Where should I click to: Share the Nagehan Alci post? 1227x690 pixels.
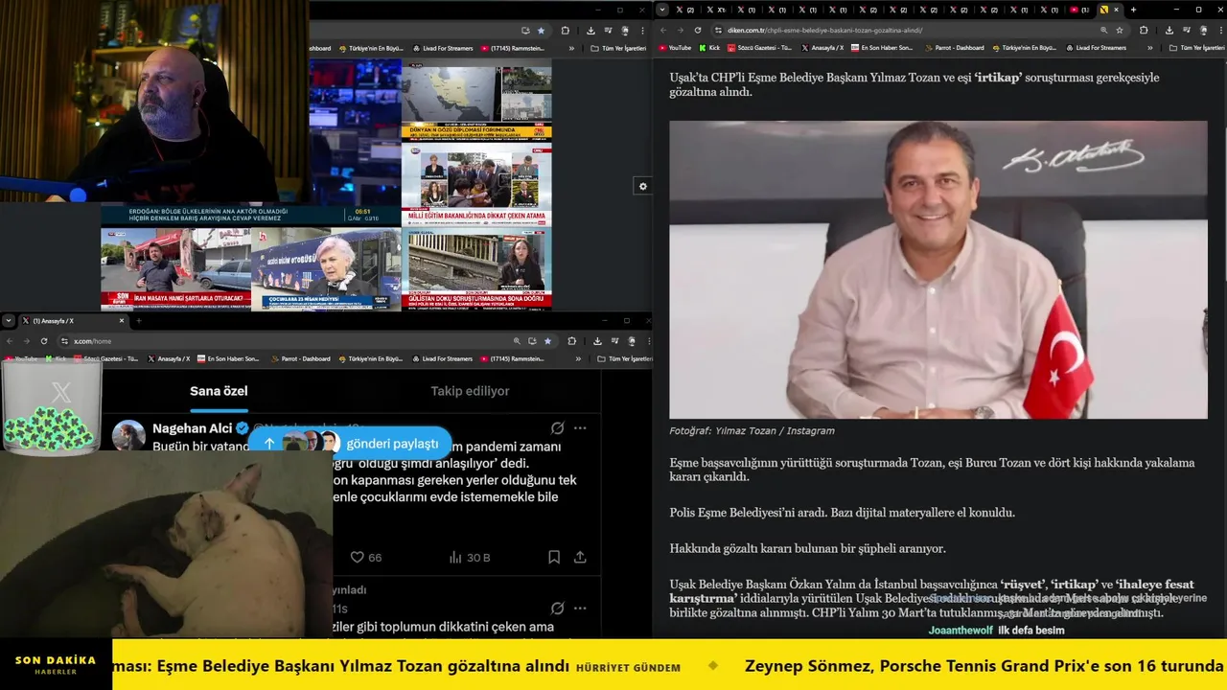(x=580, y=557)
